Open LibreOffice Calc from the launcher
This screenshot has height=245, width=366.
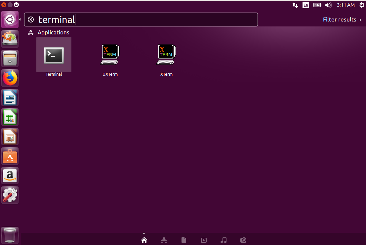click(x=10, y=117)
